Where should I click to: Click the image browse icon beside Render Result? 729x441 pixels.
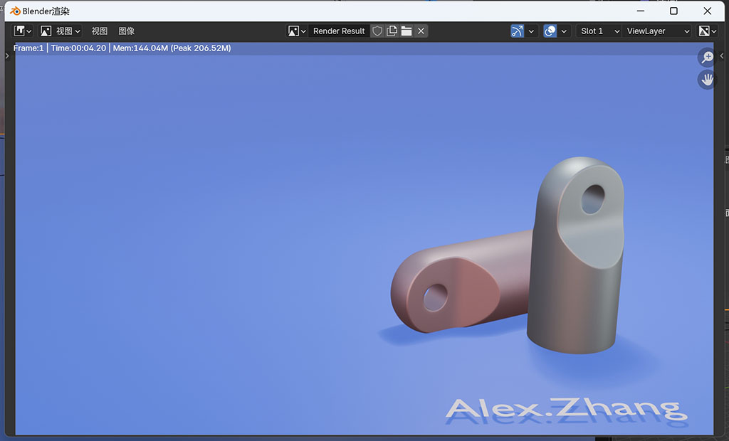(297, 31)
